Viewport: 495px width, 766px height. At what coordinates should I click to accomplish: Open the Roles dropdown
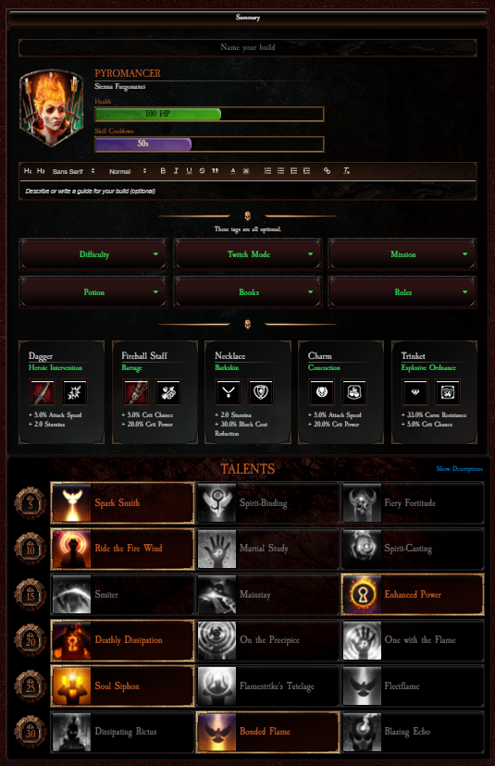coord(402,292)
